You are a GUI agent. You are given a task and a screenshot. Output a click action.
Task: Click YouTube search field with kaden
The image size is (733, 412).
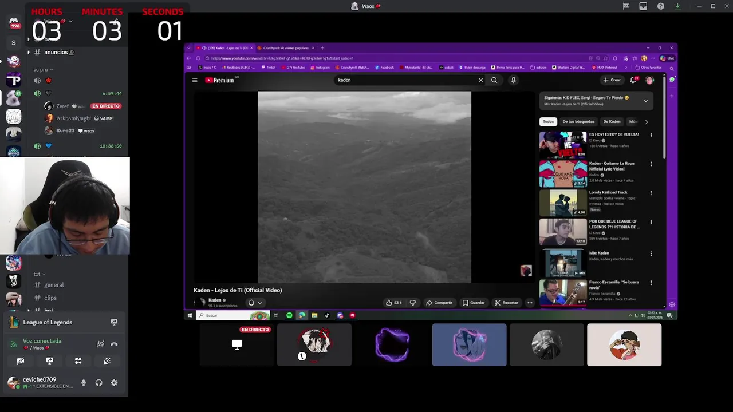(405, 80)
